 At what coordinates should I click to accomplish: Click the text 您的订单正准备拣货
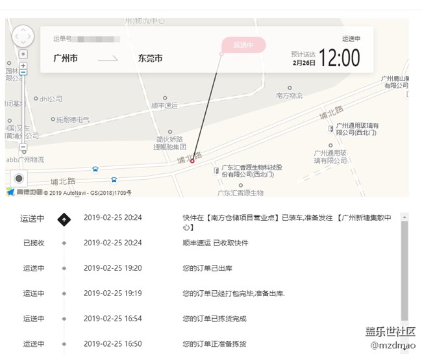click(214, 343)
